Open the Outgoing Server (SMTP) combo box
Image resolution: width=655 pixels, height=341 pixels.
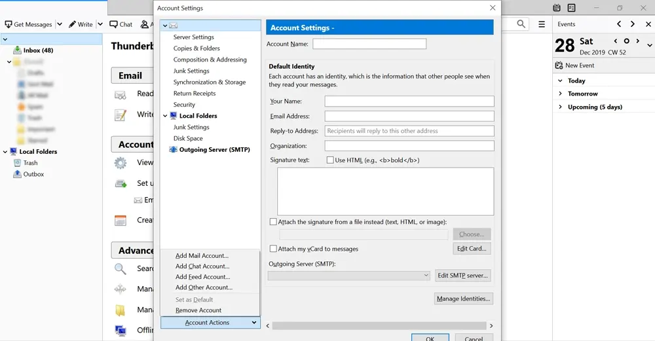349,276
